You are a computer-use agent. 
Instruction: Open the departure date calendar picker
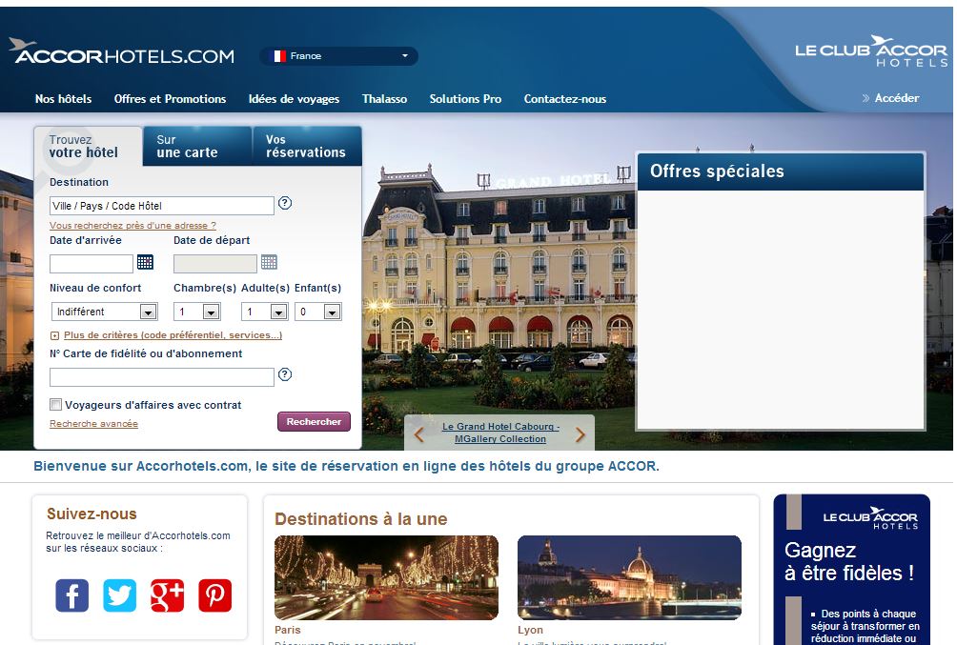pyautogui.click(x=269, y=262)
